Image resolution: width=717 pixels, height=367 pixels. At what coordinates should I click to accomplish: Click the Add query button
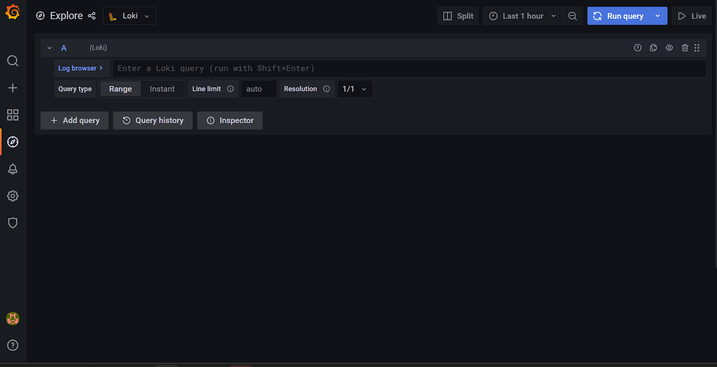tap(74, 120)
